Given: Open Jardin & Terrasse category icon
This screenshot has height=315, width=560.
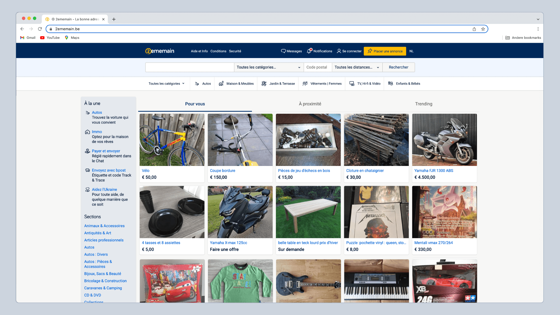Looking at the screenshot, I should point(264,84).
